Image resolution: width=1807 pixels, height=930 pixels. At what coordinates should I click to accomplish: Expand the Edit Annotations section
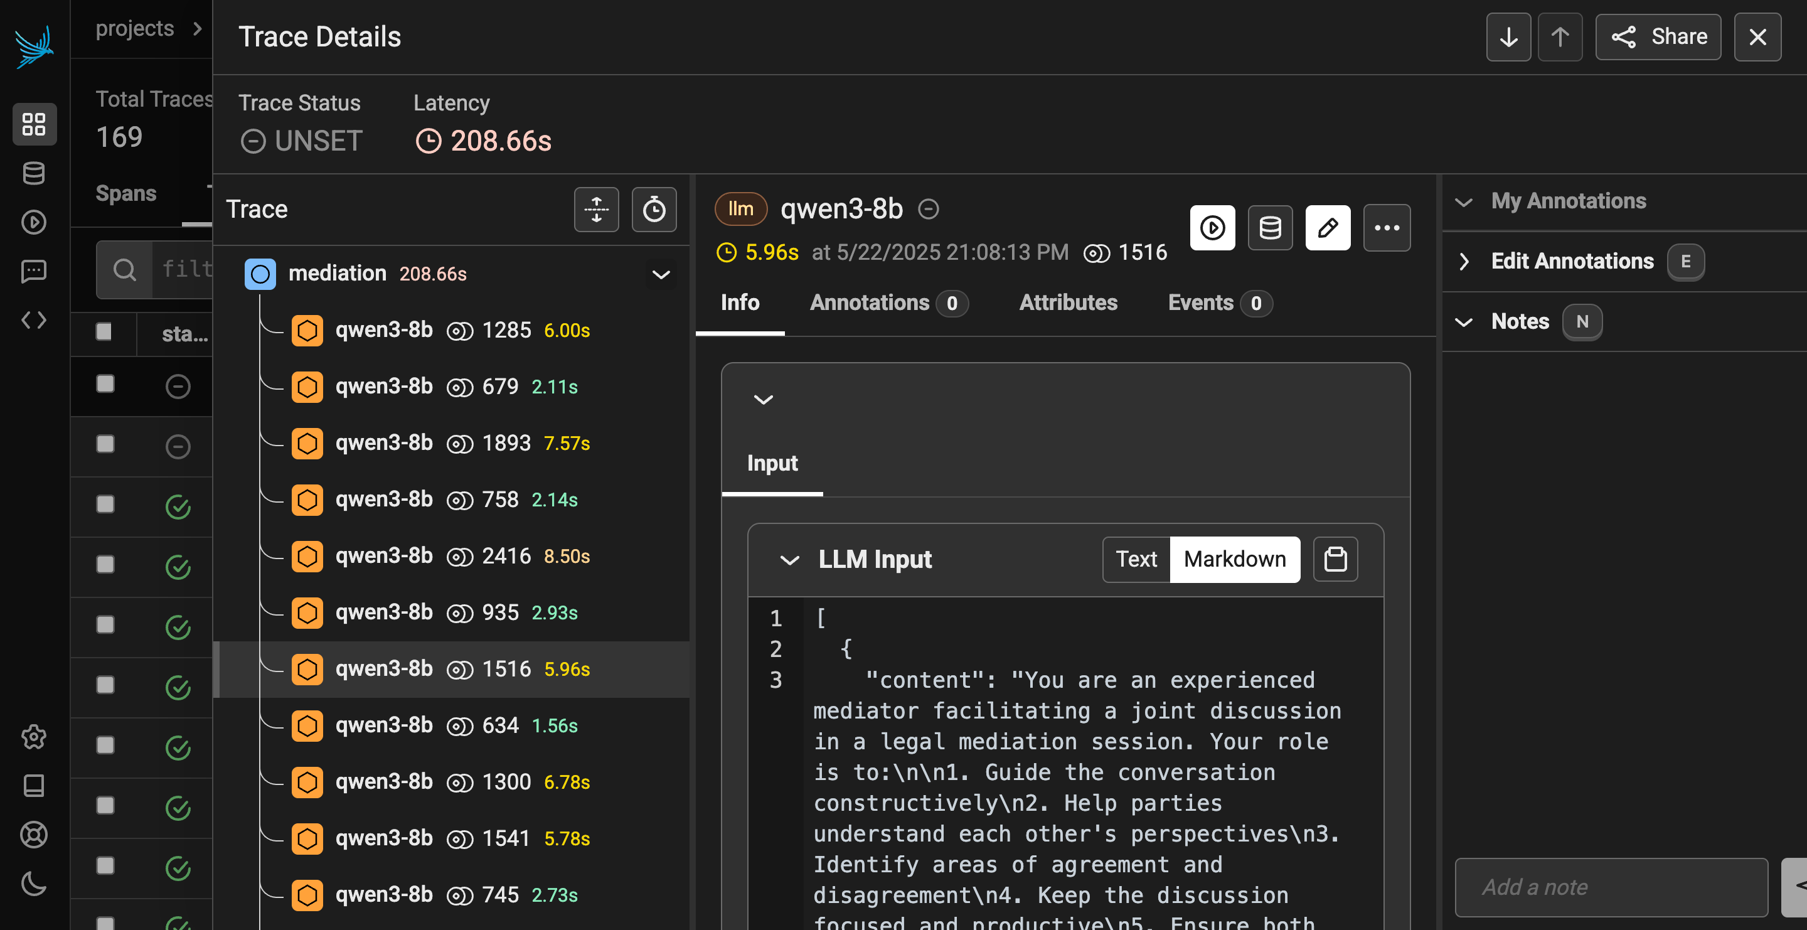point(1464,262)
